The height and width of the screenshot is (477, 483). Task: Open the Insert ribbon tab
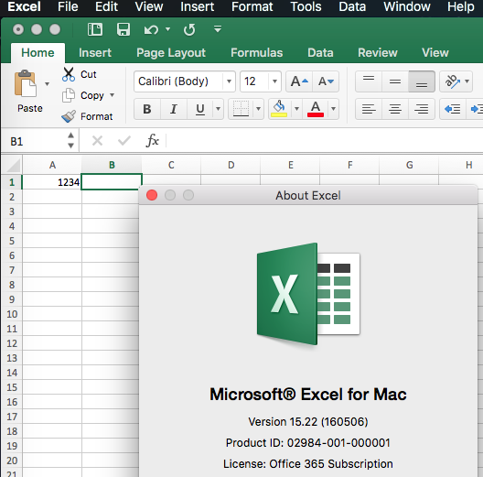tap(95, 53)
